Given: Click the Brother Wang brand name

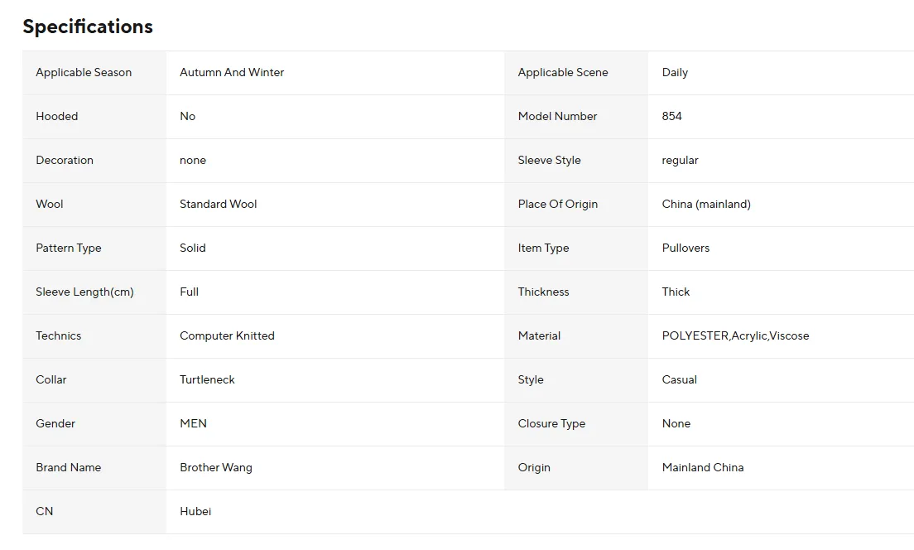Looking at the screenshot, I should 216,468.
